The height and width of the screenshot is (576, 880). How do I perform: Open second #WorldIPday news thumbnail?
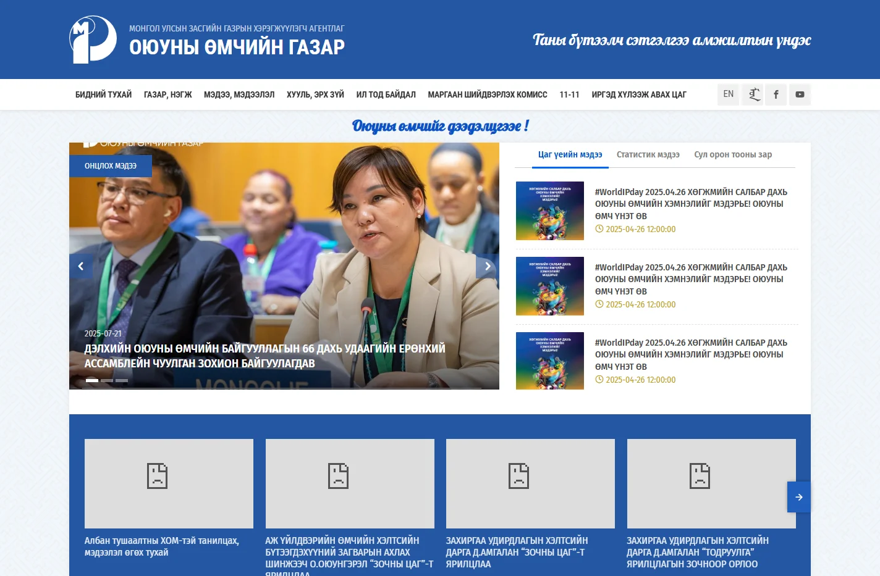[x=550, y=286]
